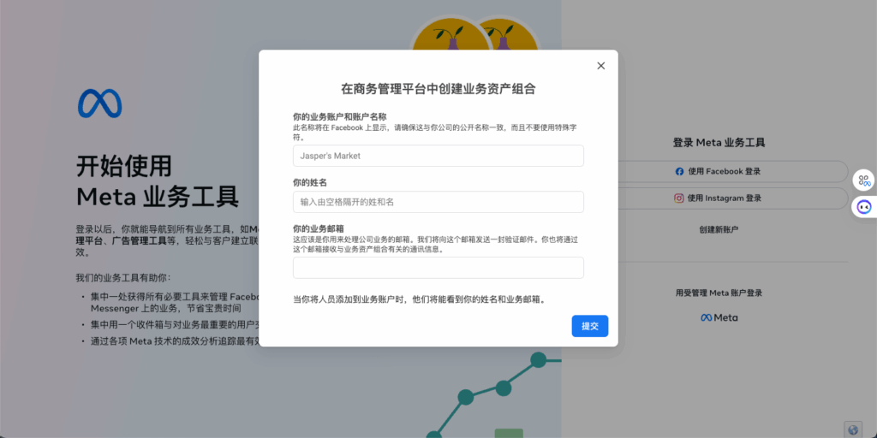
Task: Close the business portfolio dialog
Action: point(600,65)
